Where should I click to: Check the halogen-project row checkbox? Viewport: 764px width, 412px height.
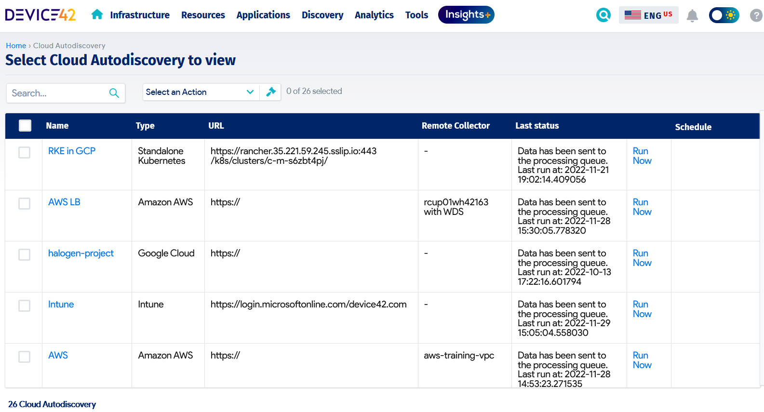(24, 254)
